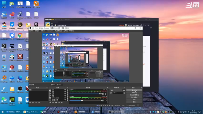Move source down in the Sources dock
This screenshot has height=114, width=203.
click(62, 102)
